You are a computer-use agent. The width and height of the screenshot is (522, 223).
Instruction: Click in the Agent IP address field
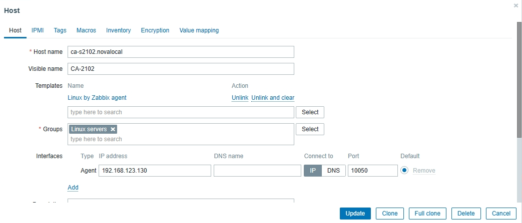click(155, 170)
